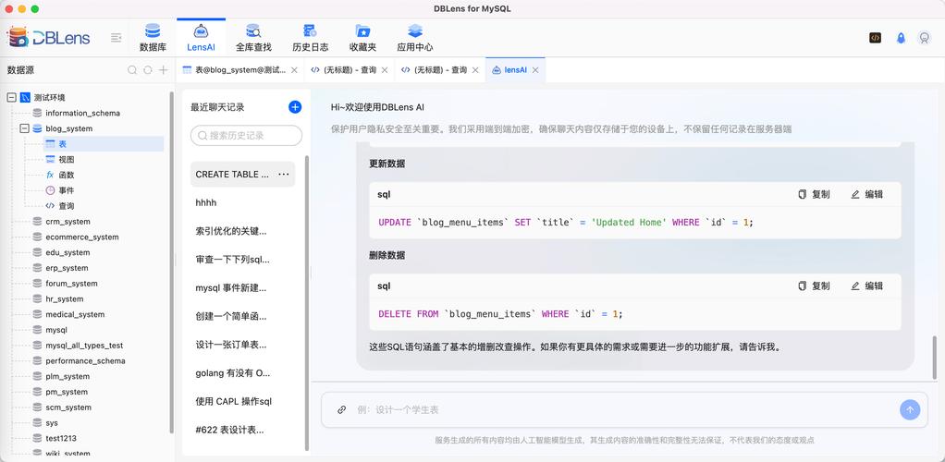Copy the UPDATE sql code block
The width and height of the screenshot is (945, 462).
point(814,195)
